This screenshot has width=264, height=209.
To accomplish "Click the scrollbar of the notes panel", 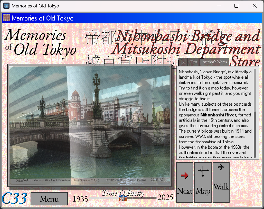I will [255, 113].
